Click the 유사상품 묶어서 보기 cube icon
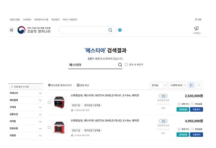 click(x=49, y=85)
